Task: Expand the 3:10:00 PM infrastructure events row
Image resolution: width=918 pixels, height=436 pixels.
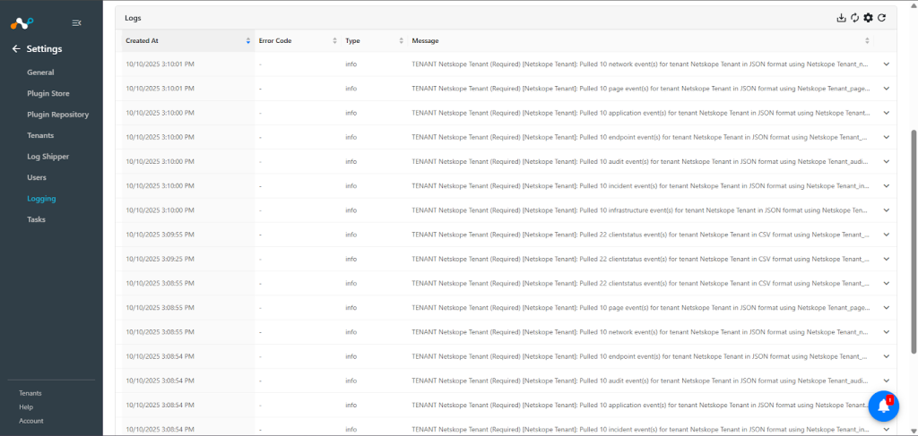Action: [887, 209]
